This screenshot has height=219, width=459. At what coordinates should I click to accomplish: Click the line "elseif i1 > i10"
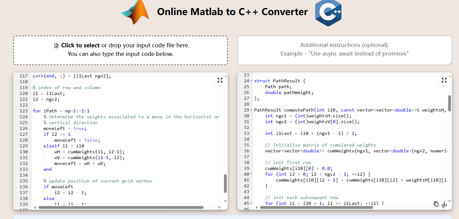point(64,146)
